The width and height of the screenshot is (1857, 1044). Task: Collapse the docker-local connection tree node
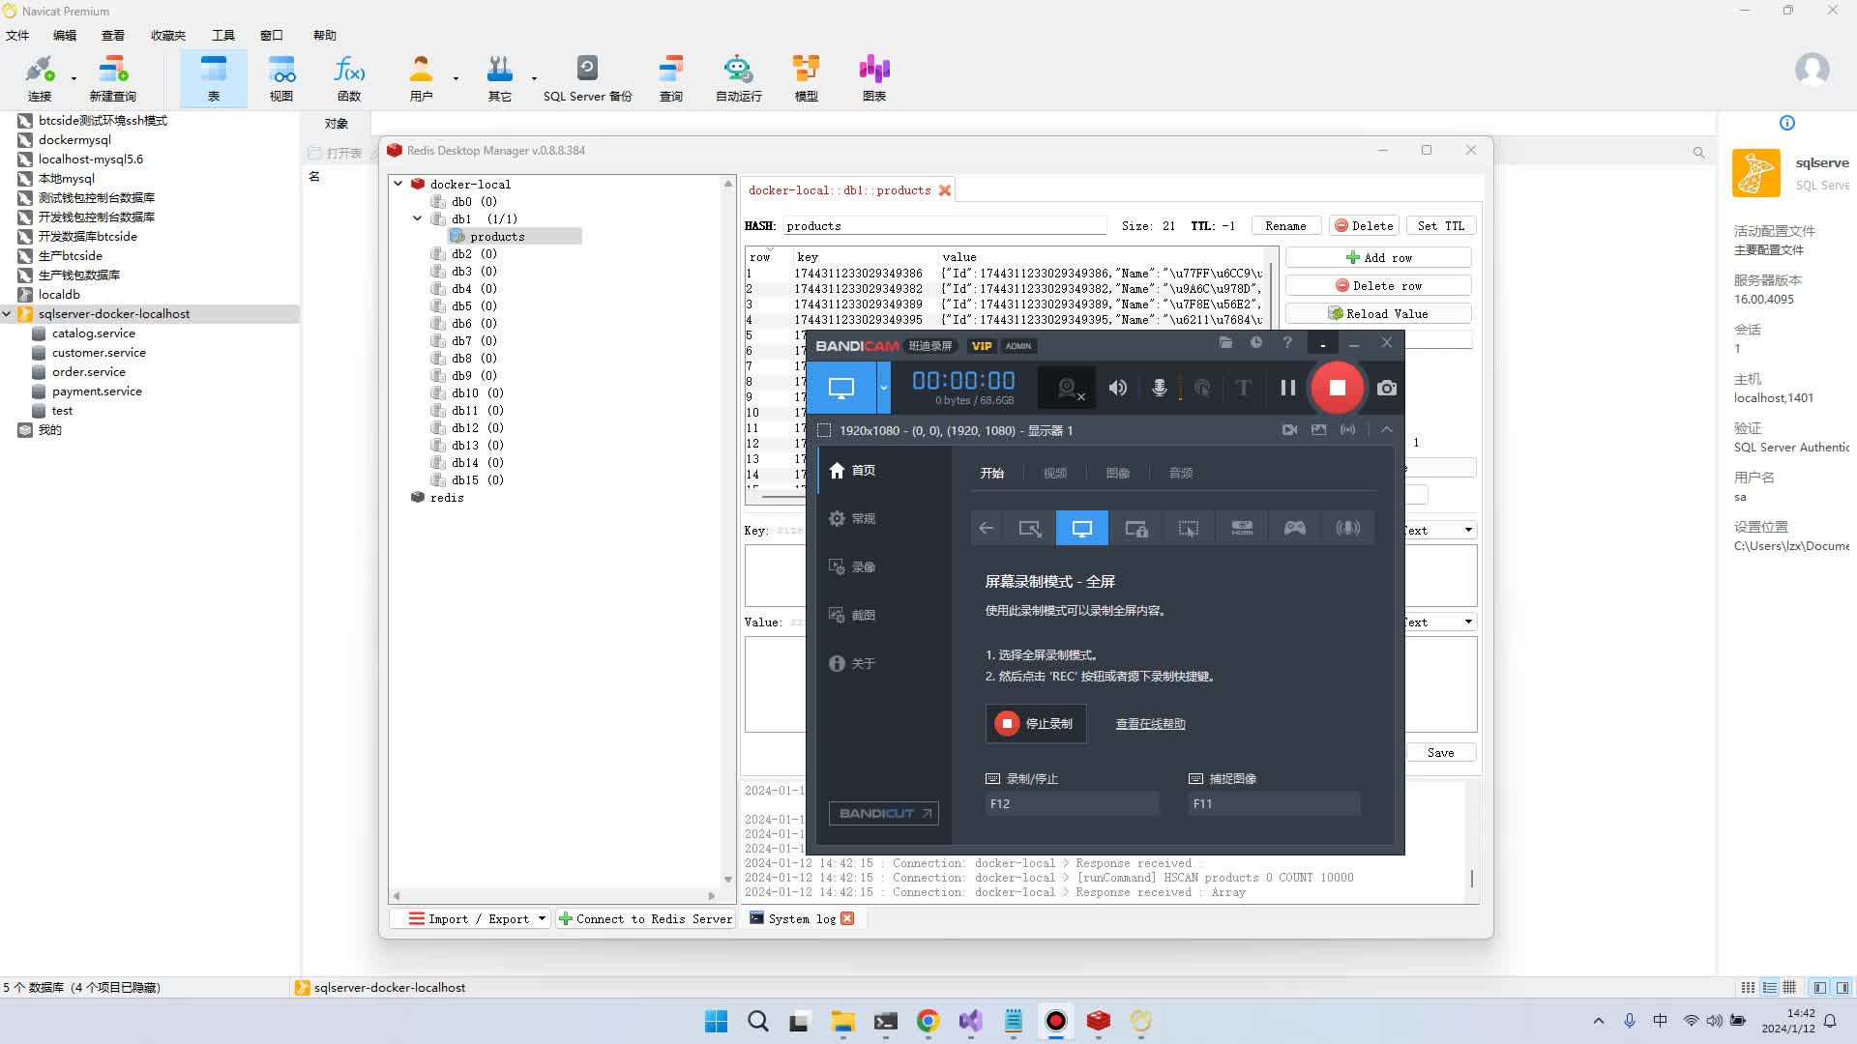398,184
